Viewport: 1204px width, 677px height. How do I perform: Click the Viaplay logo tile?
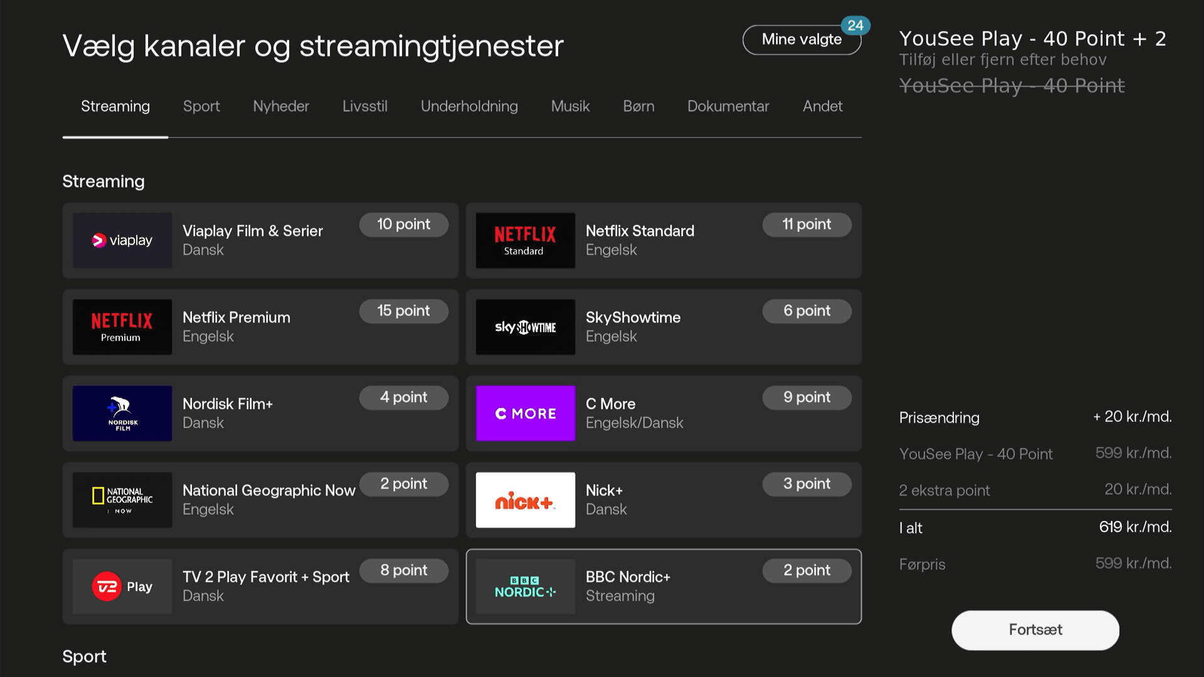[x=122, y=241]
